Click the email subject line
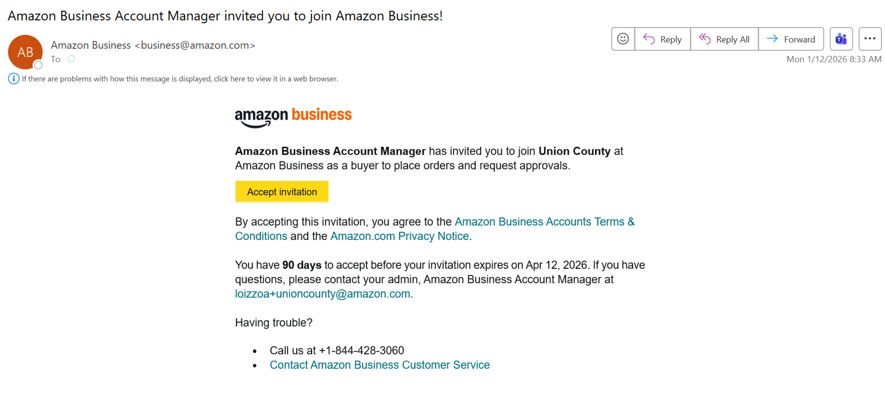The width and height of the screenshot is (885, 418). point(225,16)
